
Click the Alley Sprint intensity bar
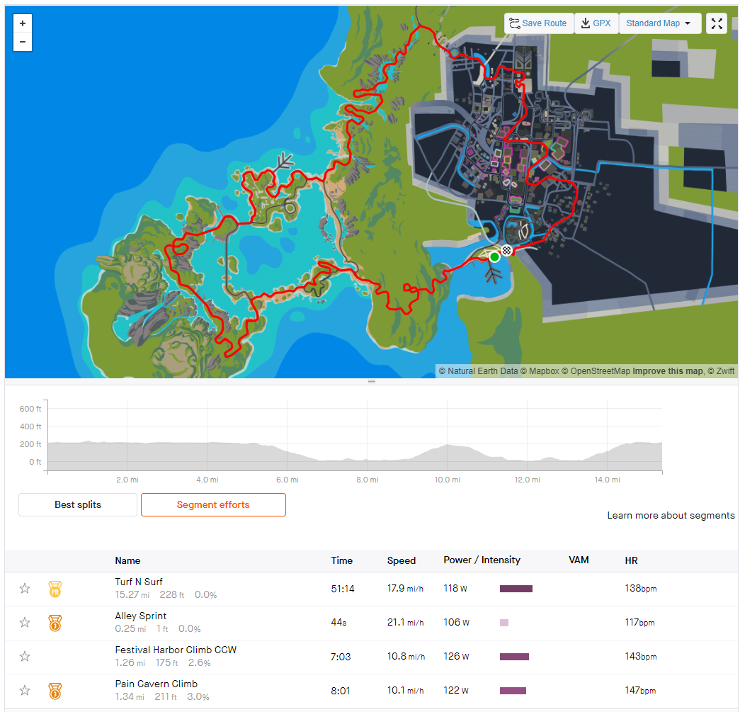tap(504, 623)
